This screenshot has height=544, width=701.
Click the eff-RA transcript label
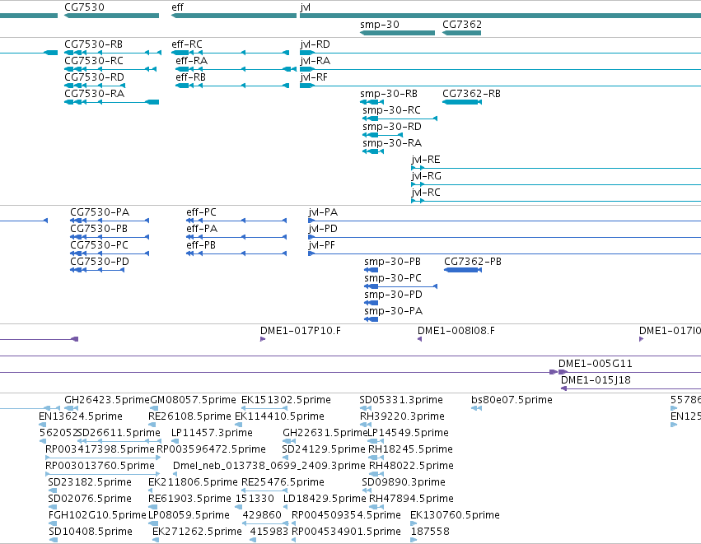(x=191, y=61)
